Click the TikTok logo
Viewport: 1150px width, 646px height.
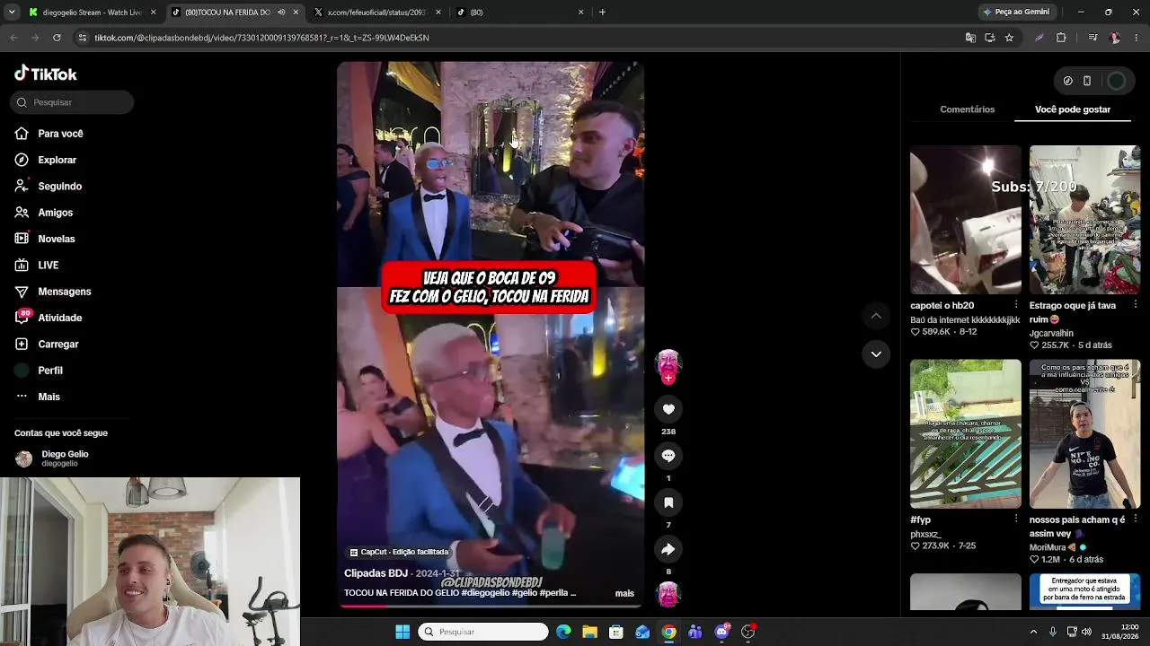coord(46,74)
